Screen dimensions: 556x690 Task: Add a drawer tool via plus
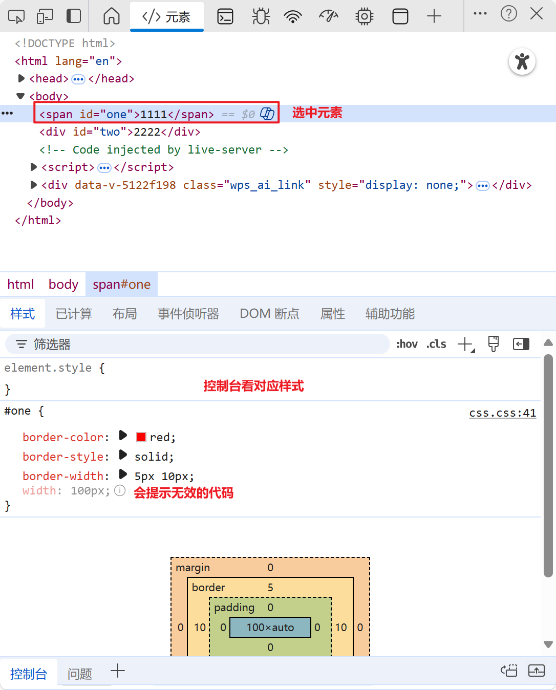pos(118,671)
